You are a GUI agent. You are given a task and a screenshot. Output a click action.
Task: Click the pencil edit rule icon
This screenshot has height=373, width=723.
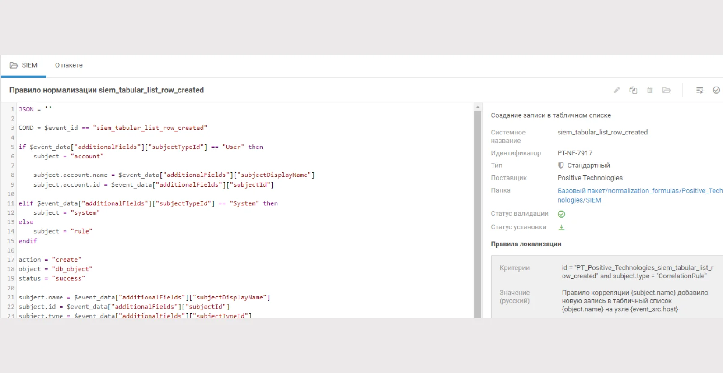coord(616,90)
